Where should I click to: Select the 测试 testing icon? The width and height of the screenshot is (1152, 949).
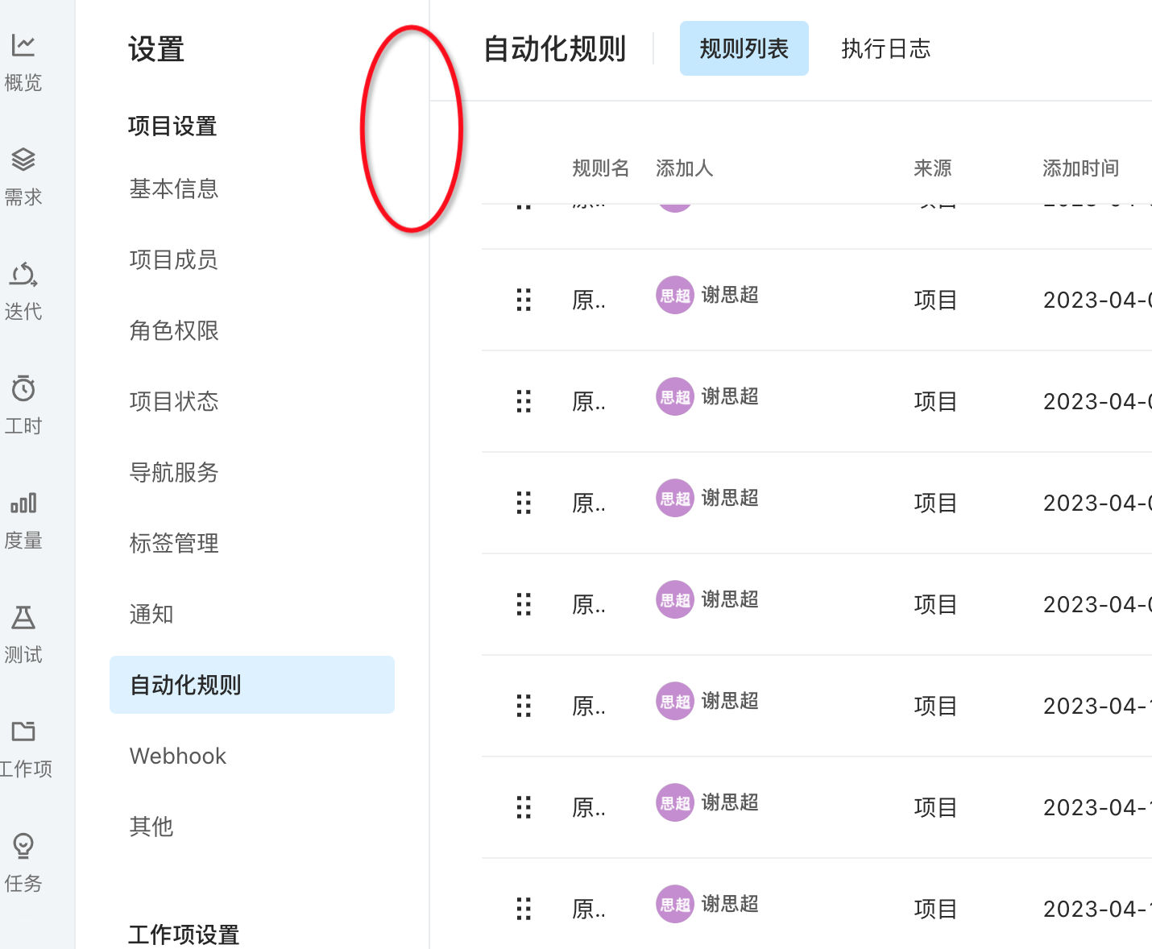point(23,619)
